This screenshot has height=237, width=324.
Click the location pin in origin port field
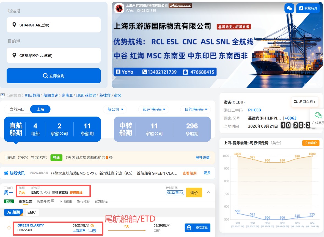tap(14, 25)
